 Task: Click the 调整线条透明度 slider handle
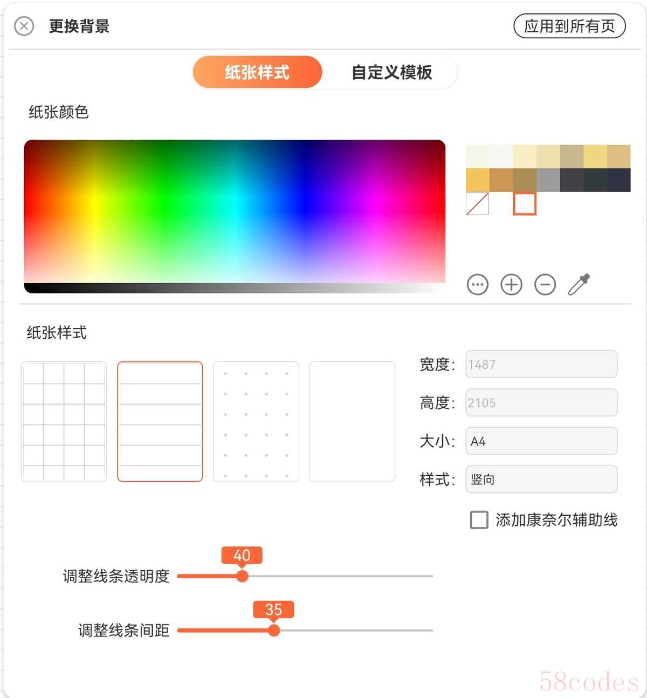click(243, 576)
